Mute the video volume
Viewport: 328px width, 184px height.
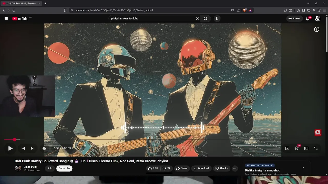coord(44,148)
